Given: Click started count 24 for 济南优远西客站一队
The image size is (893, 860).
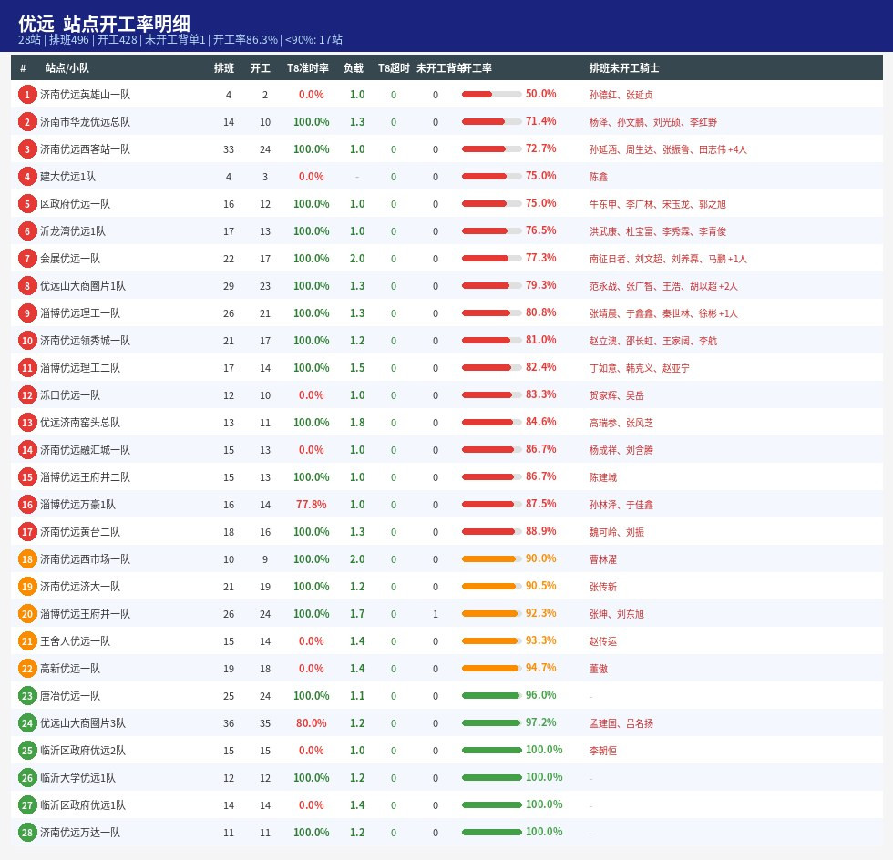Looking at the screenshot, I should coord(265,149).
